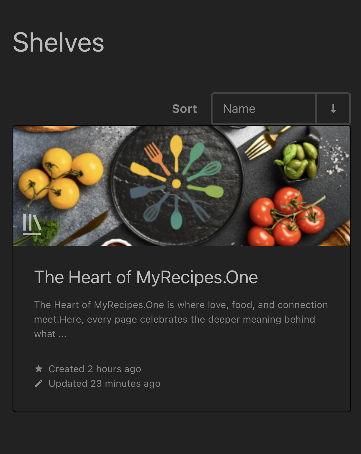Click the "Updated 23 minutes ago" text

tap(104, 384)
